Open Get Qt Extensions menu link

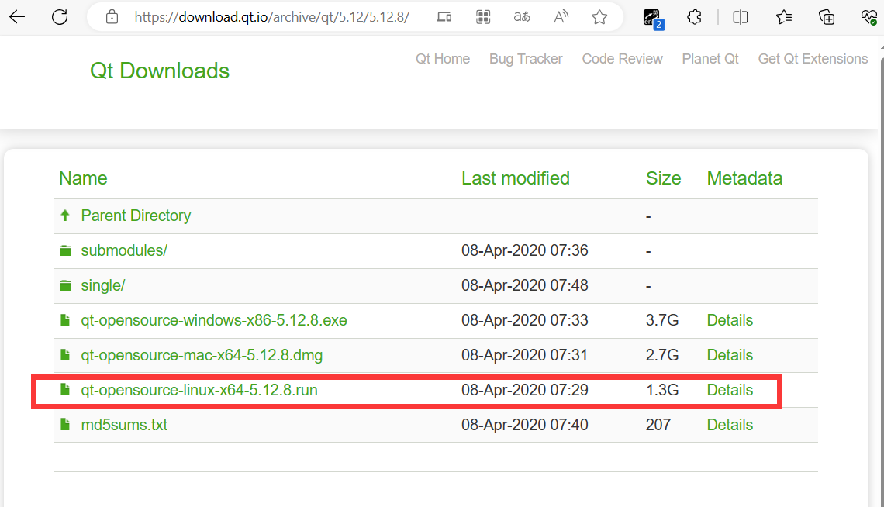tap(813, 59)
